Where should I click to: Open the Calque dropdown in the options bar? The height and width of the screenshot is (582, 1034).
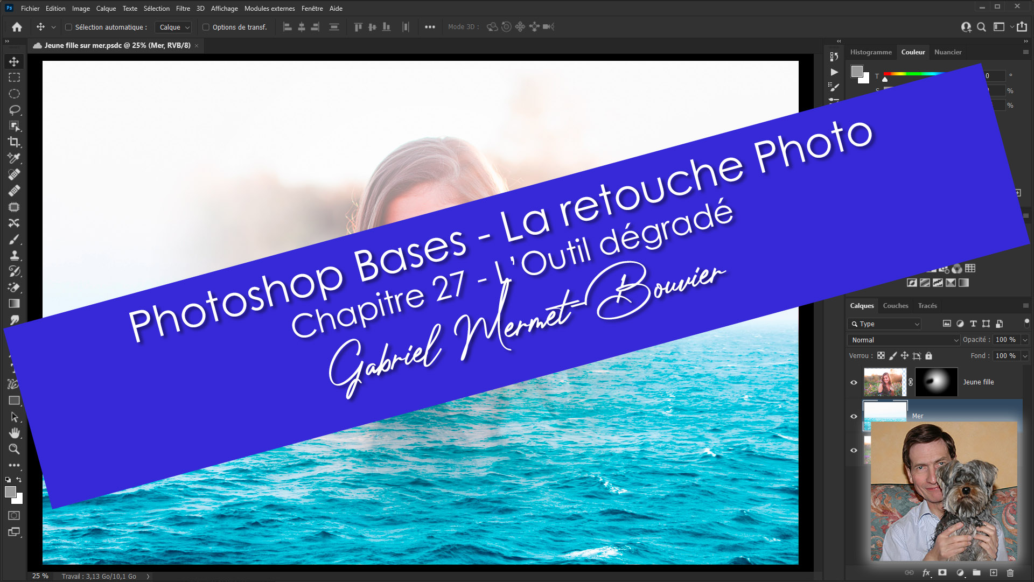click(174, 27)
